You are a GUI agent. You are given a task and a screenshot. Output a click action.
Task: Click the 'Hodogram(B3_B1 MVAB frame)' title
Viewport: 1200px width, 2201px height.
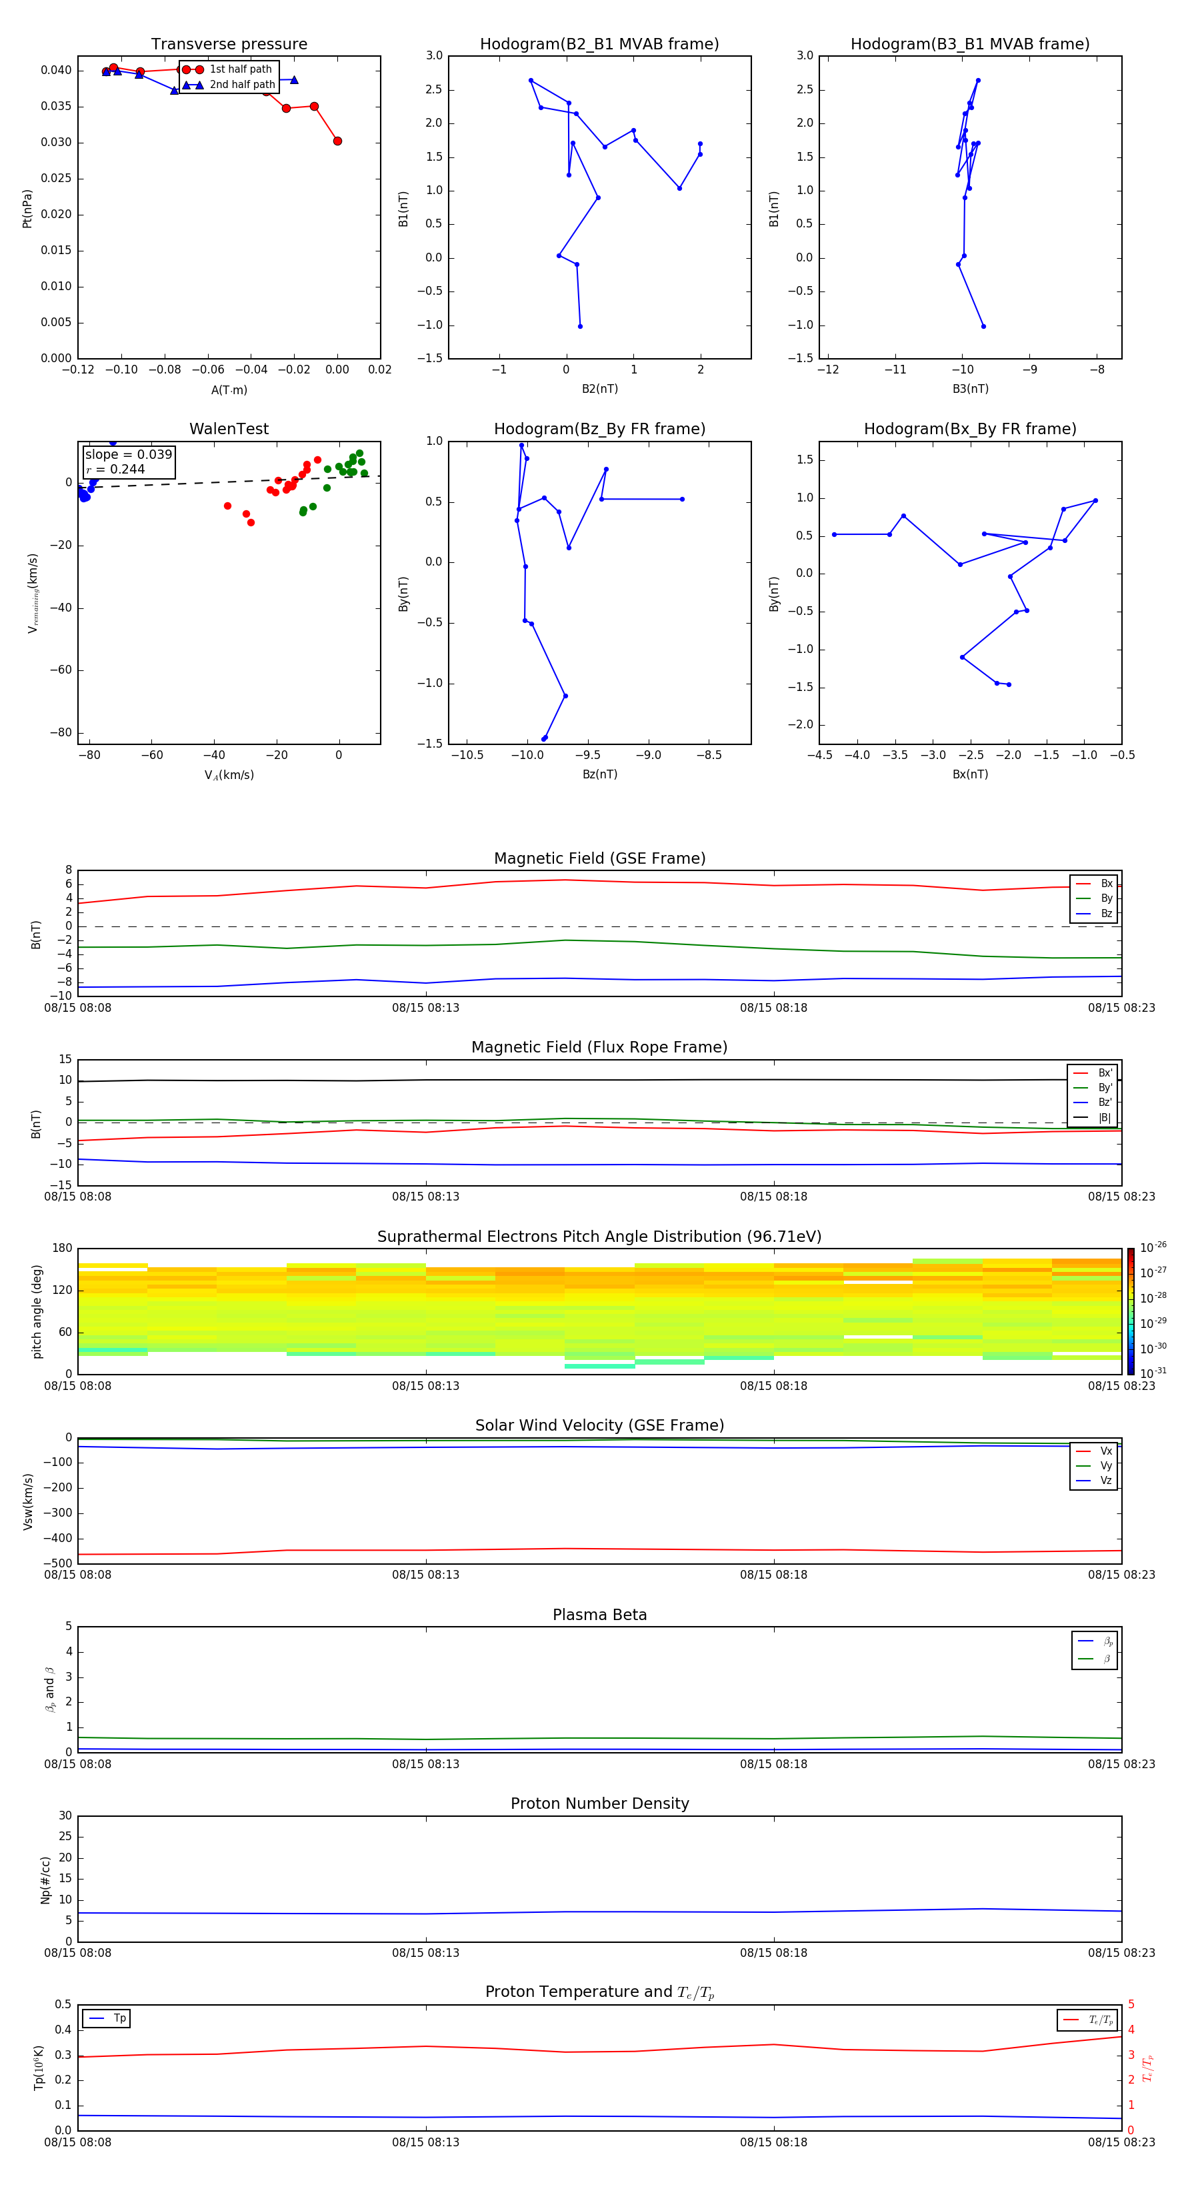[x=970, y=43]
